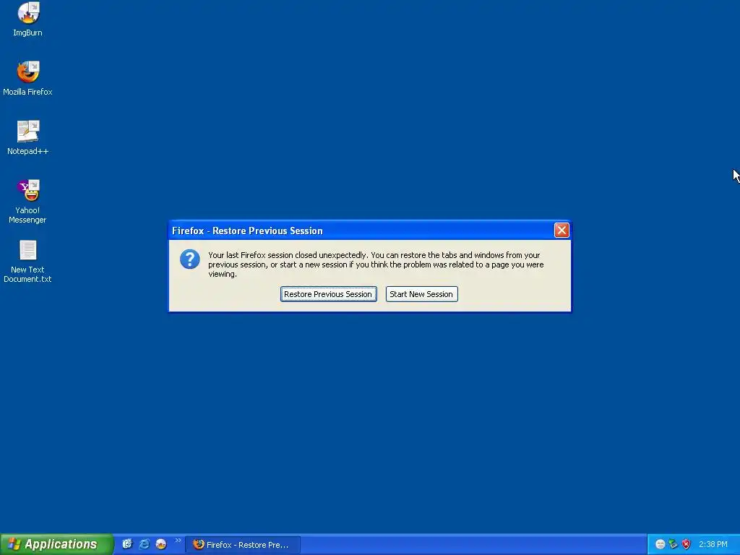Launch Internet Explorer from quick launch

tap(144, 544)
